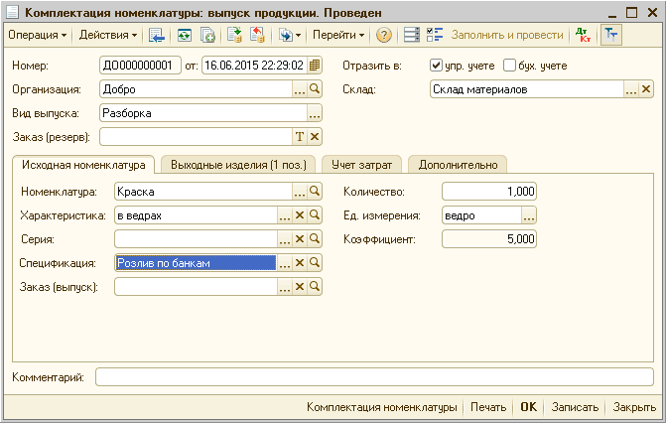666x423 pixels.
Task: Click magnifier icon beside Спецификация field
Action: [x=315, y=263]
